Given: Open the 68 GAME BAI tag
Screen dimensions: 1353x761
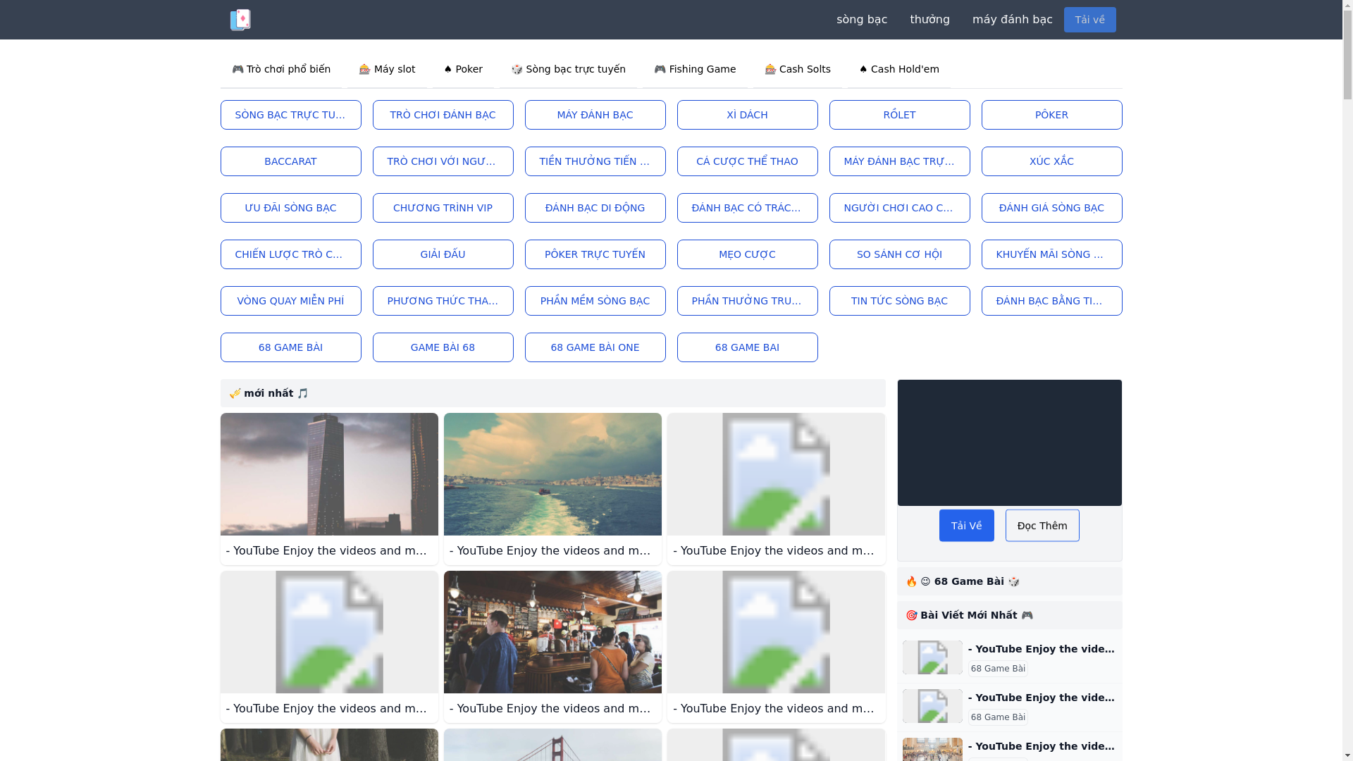Looking at the screenshot, I should coord(747,347).
